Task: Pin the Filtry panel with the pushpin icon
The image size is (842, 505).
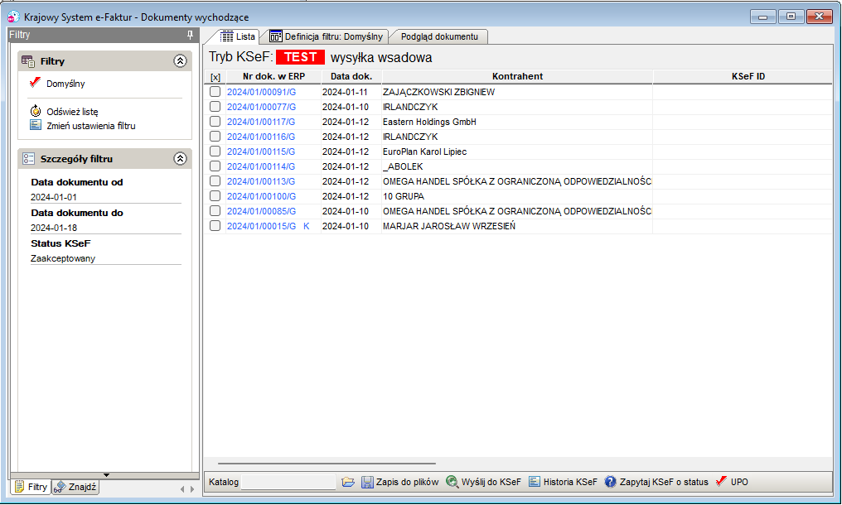Action: pyautogui.click(x=190, y=35)
